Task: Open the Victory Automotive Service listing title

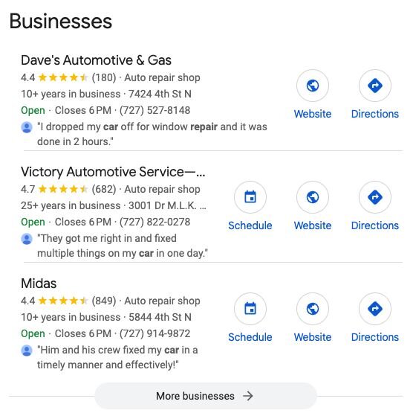Action: (x=113, y=172)
